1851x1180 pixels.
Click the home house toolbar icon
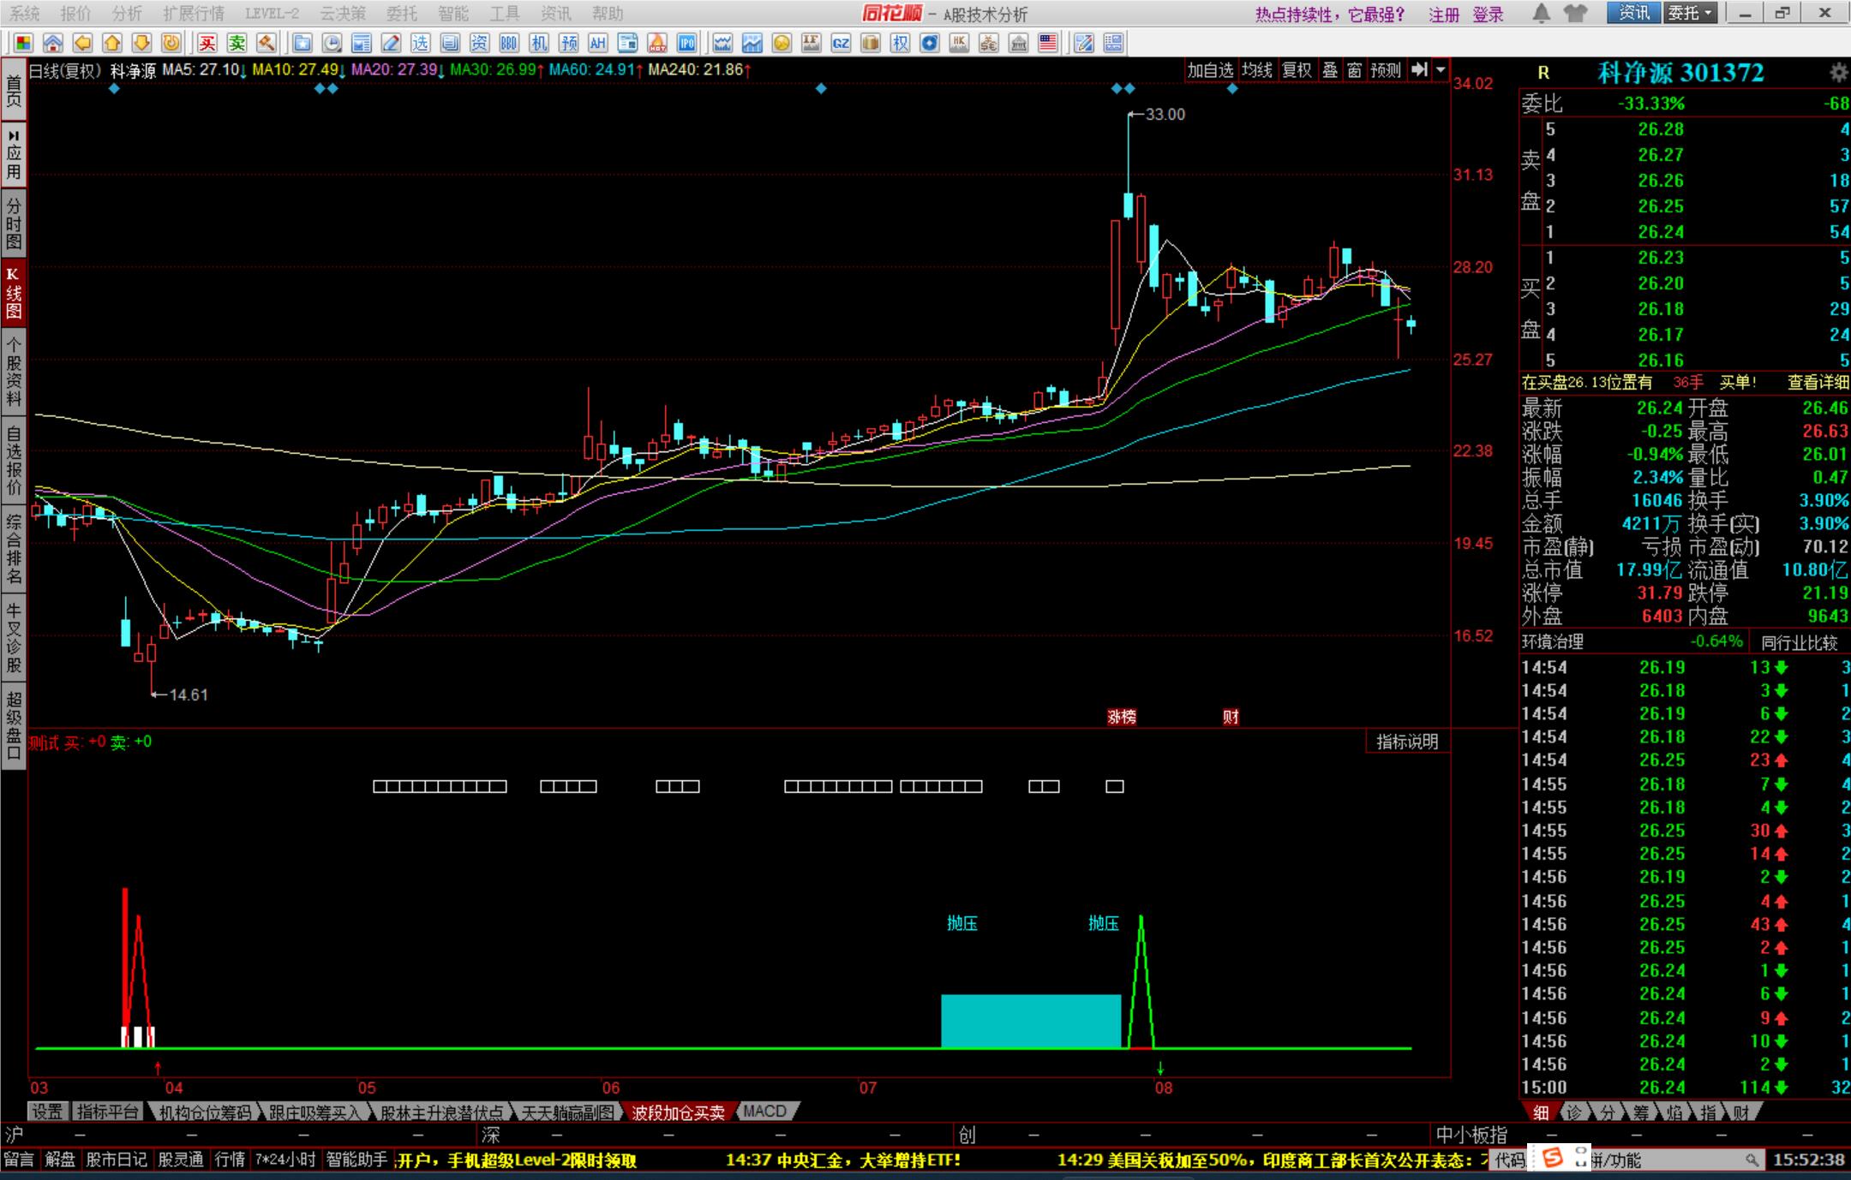pos(53,43)
